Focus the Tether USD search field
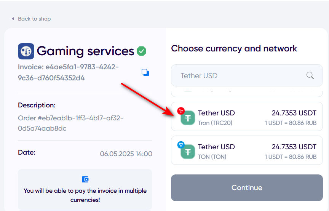This screenshot has height=211, width=329. [x=240, y=75]
